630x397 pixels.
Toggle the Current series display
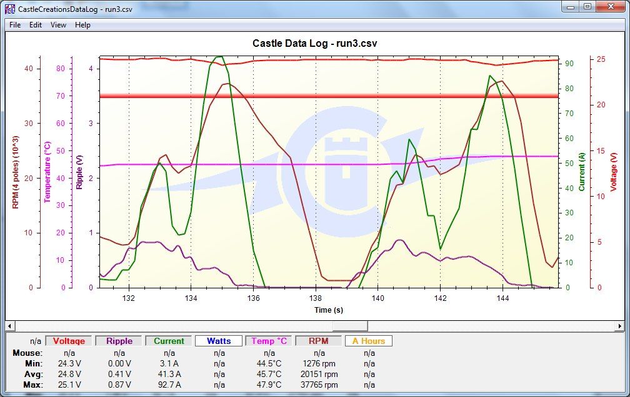click(x=169, y=341)
